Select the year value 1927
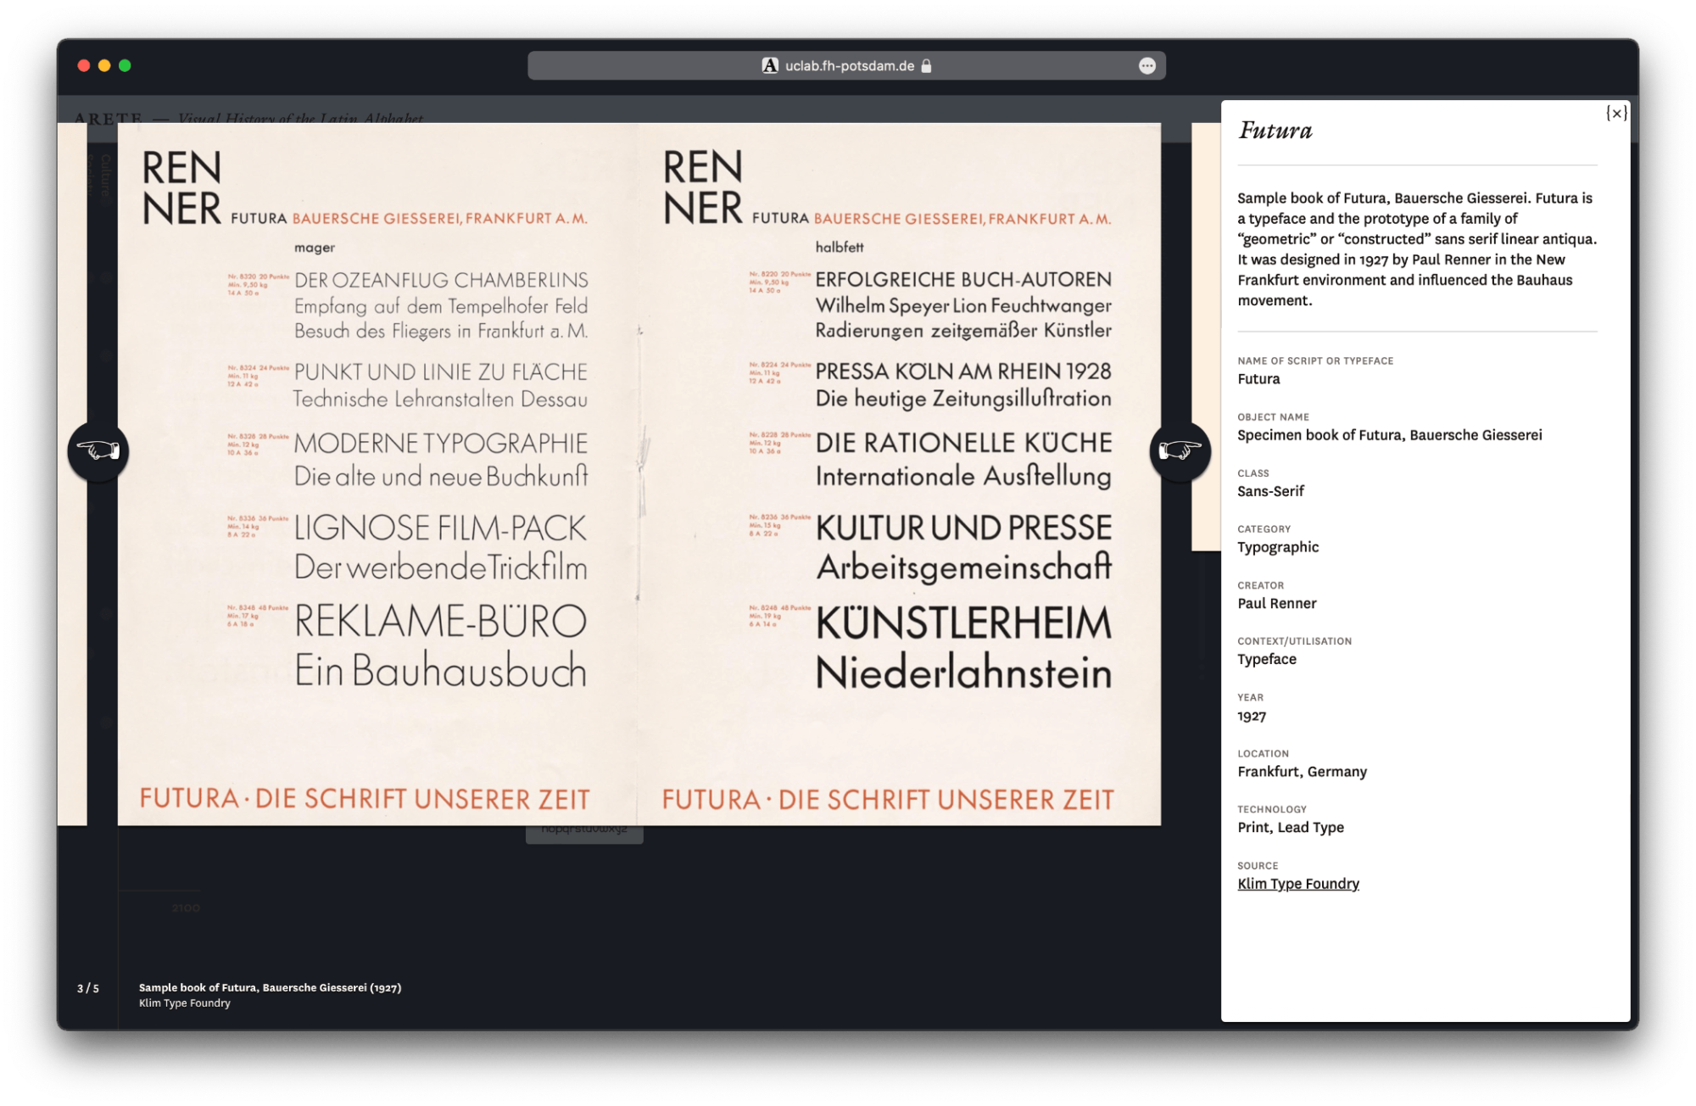 coord(1252,716)
